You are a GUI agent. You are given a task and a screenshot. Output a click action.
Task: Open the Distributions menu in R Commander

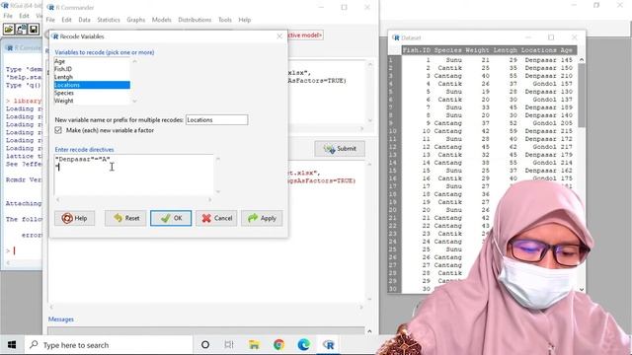(x=195, y=20)
